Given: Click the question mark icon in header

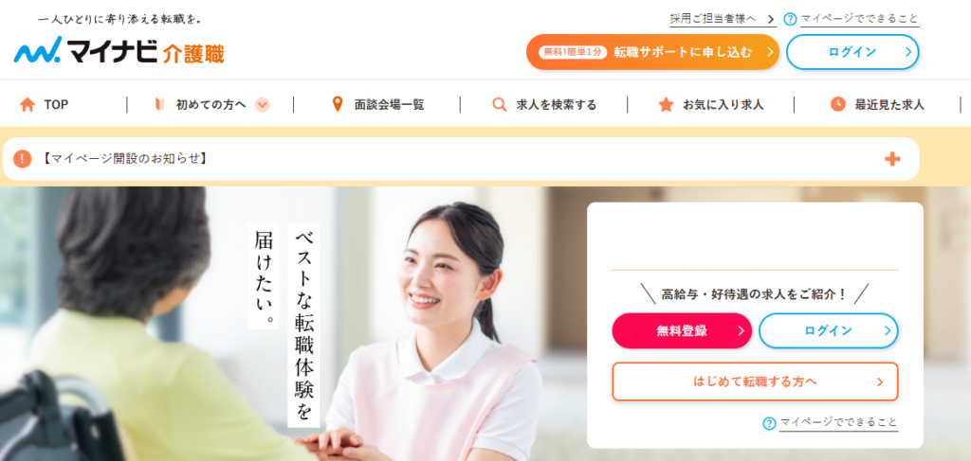Looking at the screenshot, I should [x=790, y=19].
